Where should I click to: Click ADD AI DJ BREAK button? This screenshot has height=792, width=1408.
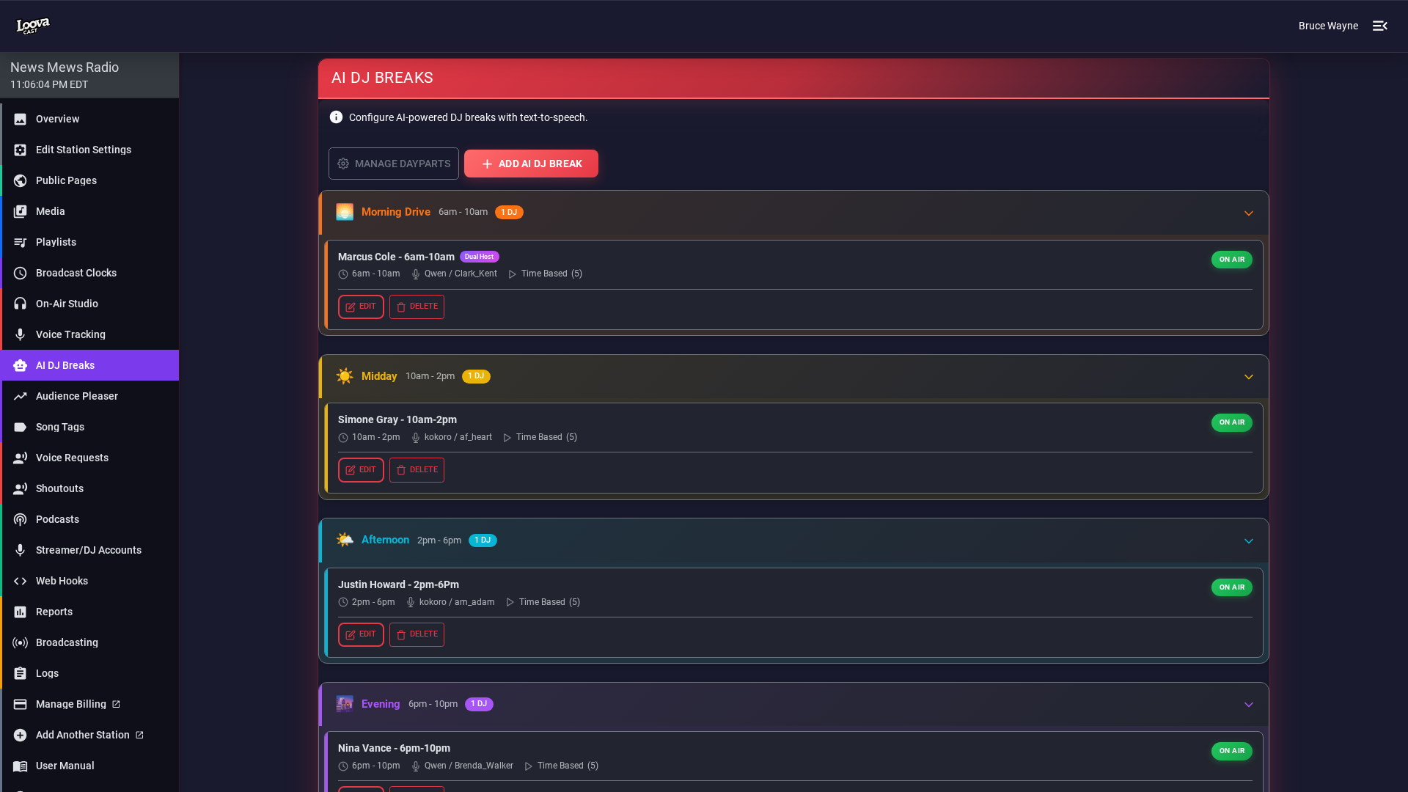pyautogui.click(x=531, y=164)
